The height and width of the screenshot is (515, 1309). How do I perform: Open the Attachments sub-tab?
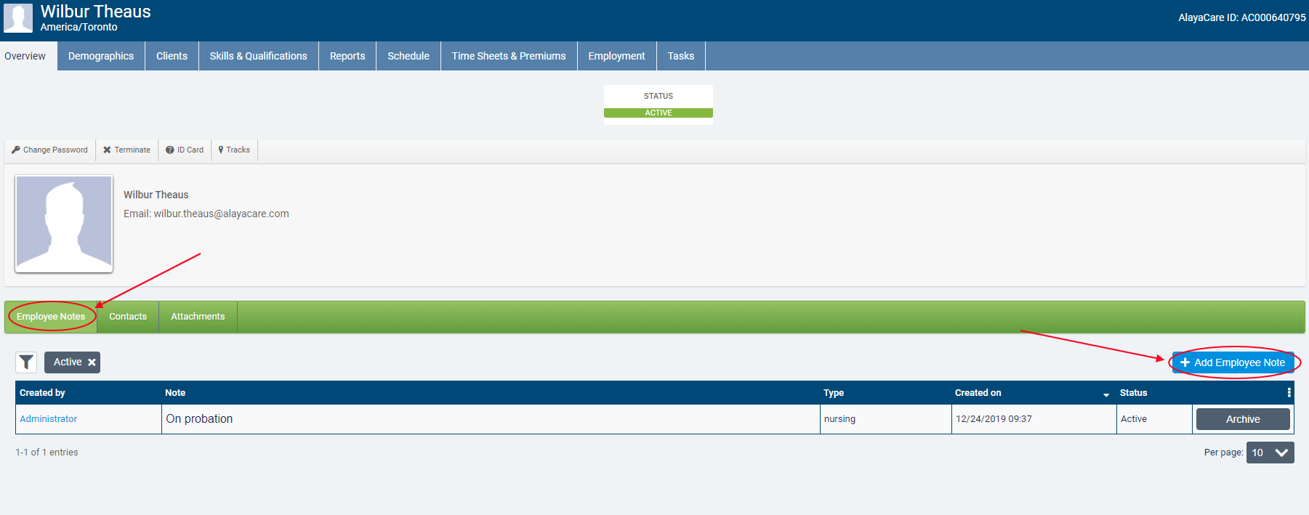[198, 317]
